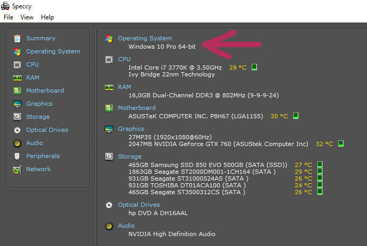Open the Motherboard section heading link

(137, 108)
